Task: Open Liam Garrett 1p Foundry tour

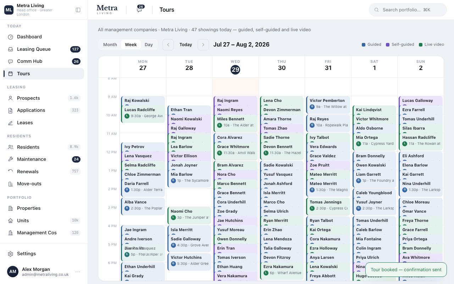Action: coord(375,179)
